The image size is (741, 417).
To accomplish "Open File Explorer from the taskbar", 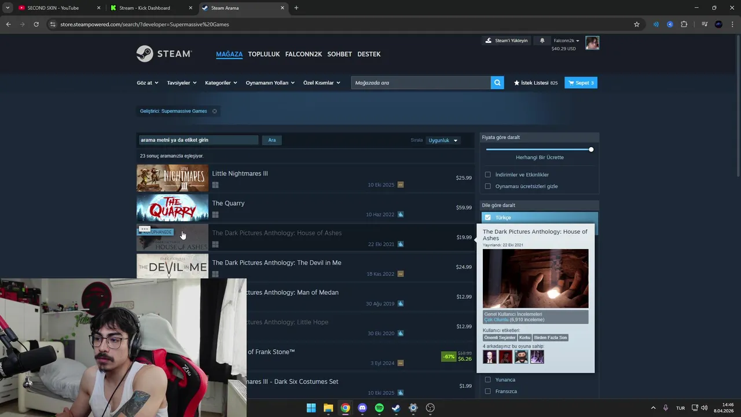I will 328,408.
